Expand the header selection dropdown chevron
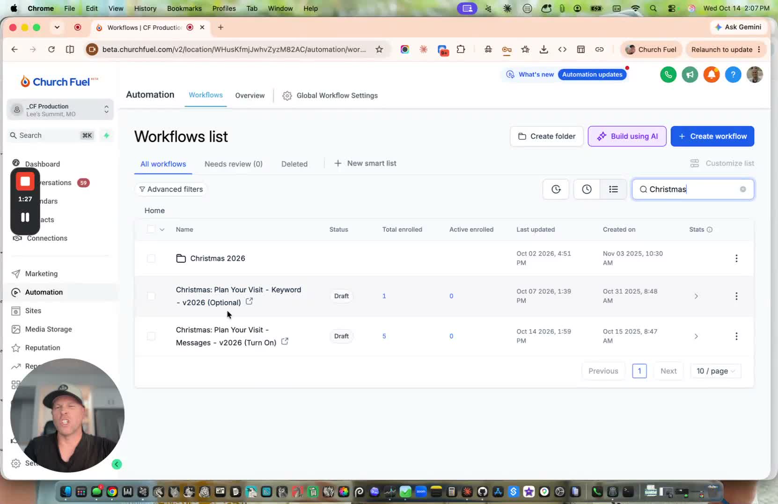 pyautogui.click(x=162, y=230)
